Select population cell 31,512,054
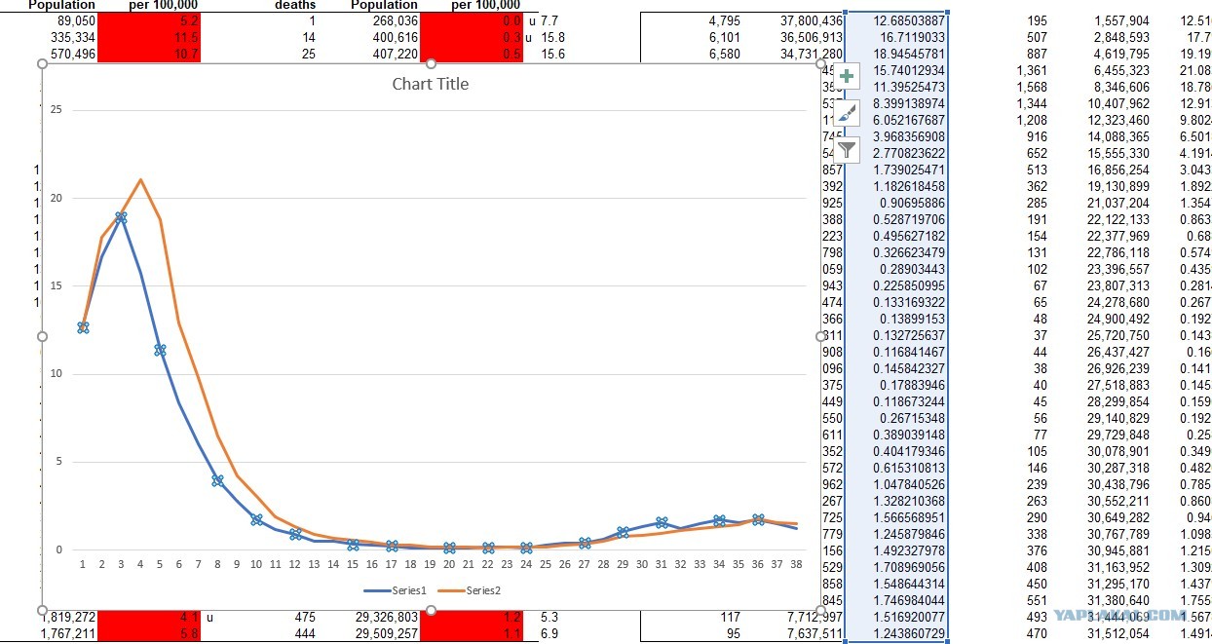This screenshot has height=644, width=1212. (1117, 633)
